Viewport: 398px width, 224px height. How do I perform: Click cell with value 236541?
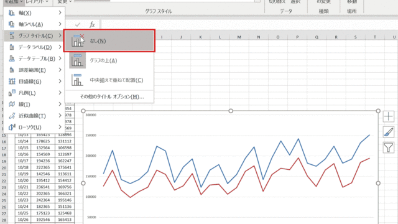click(x=43, y=187)
